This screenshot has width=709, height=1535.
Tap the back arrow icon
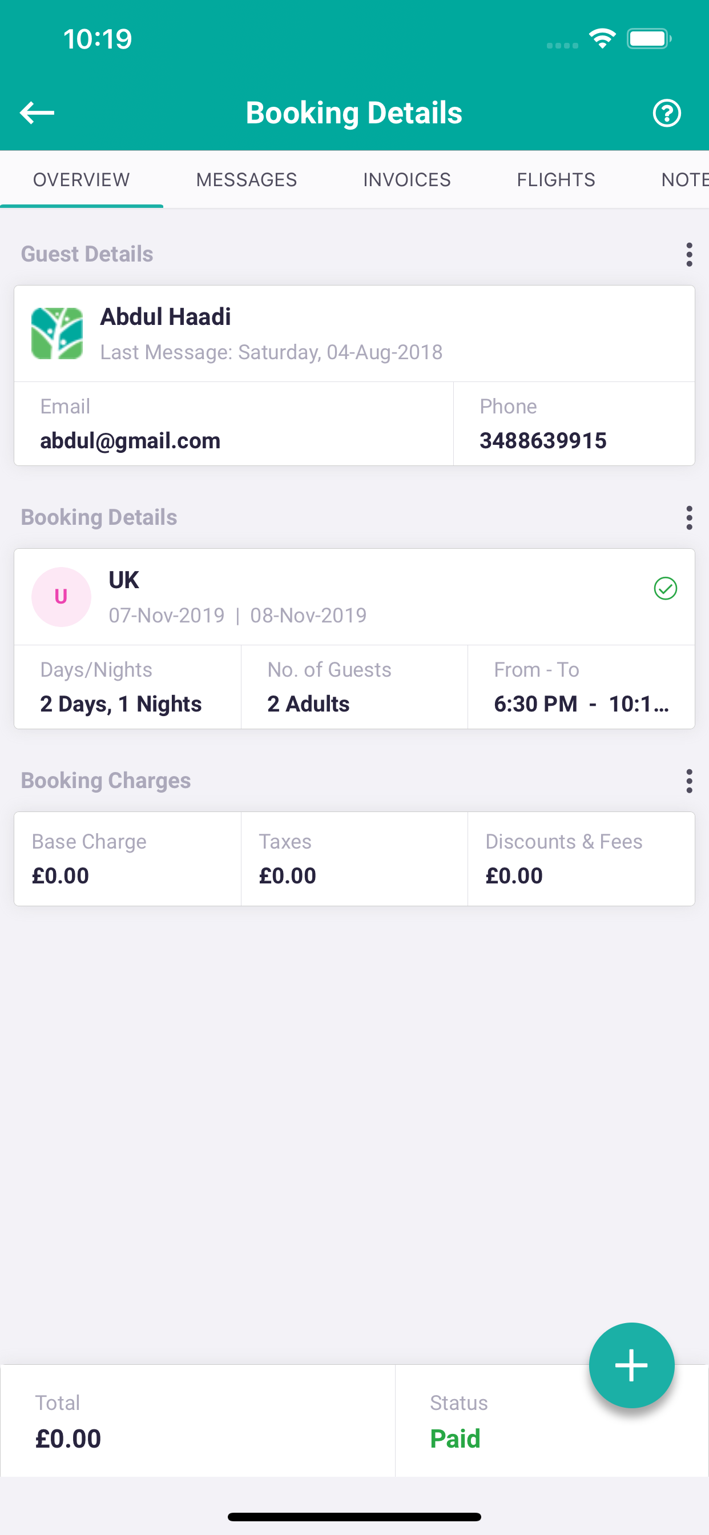37,112
